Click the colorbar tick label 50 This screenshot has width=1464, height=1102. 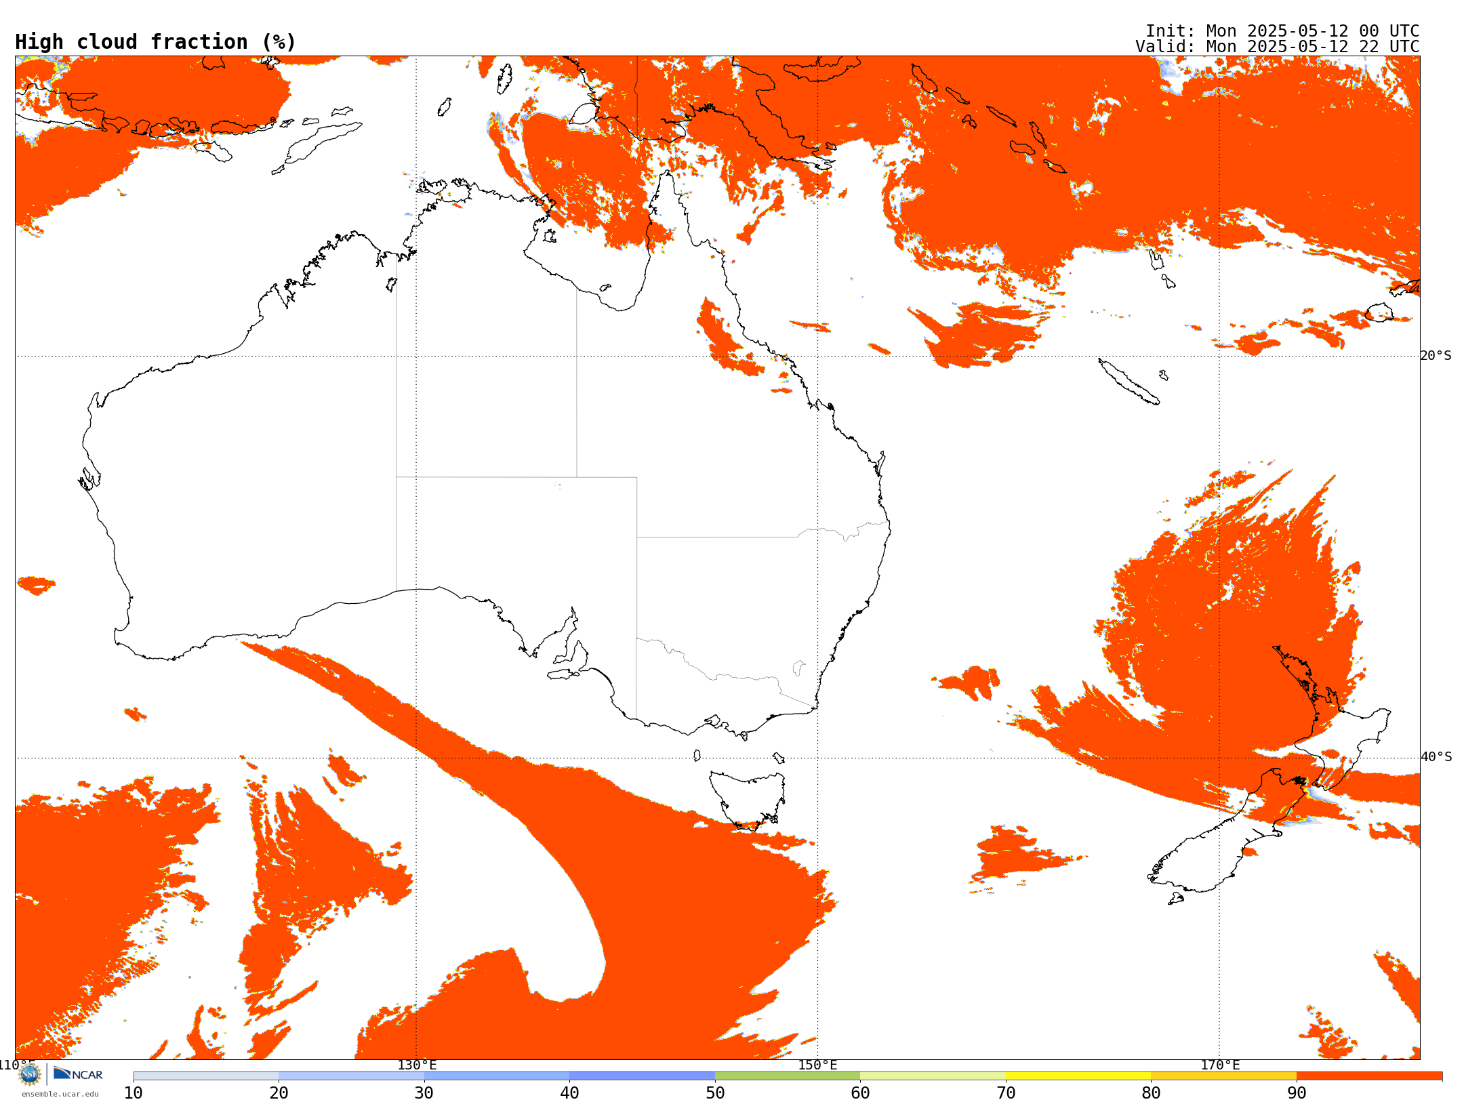coord(715,1093)
